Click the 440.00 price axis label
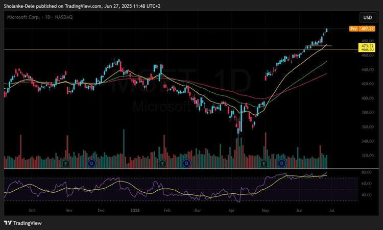This screenshot has width=383, height=230. (x=367, y=69)
